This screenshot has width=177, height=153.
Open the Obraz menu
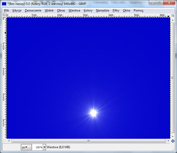point(61,10)
